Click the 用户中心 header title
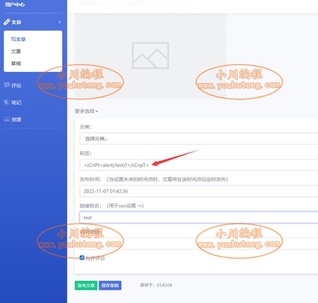This screenshot has height=303, width=318. (x=15, y=4)
